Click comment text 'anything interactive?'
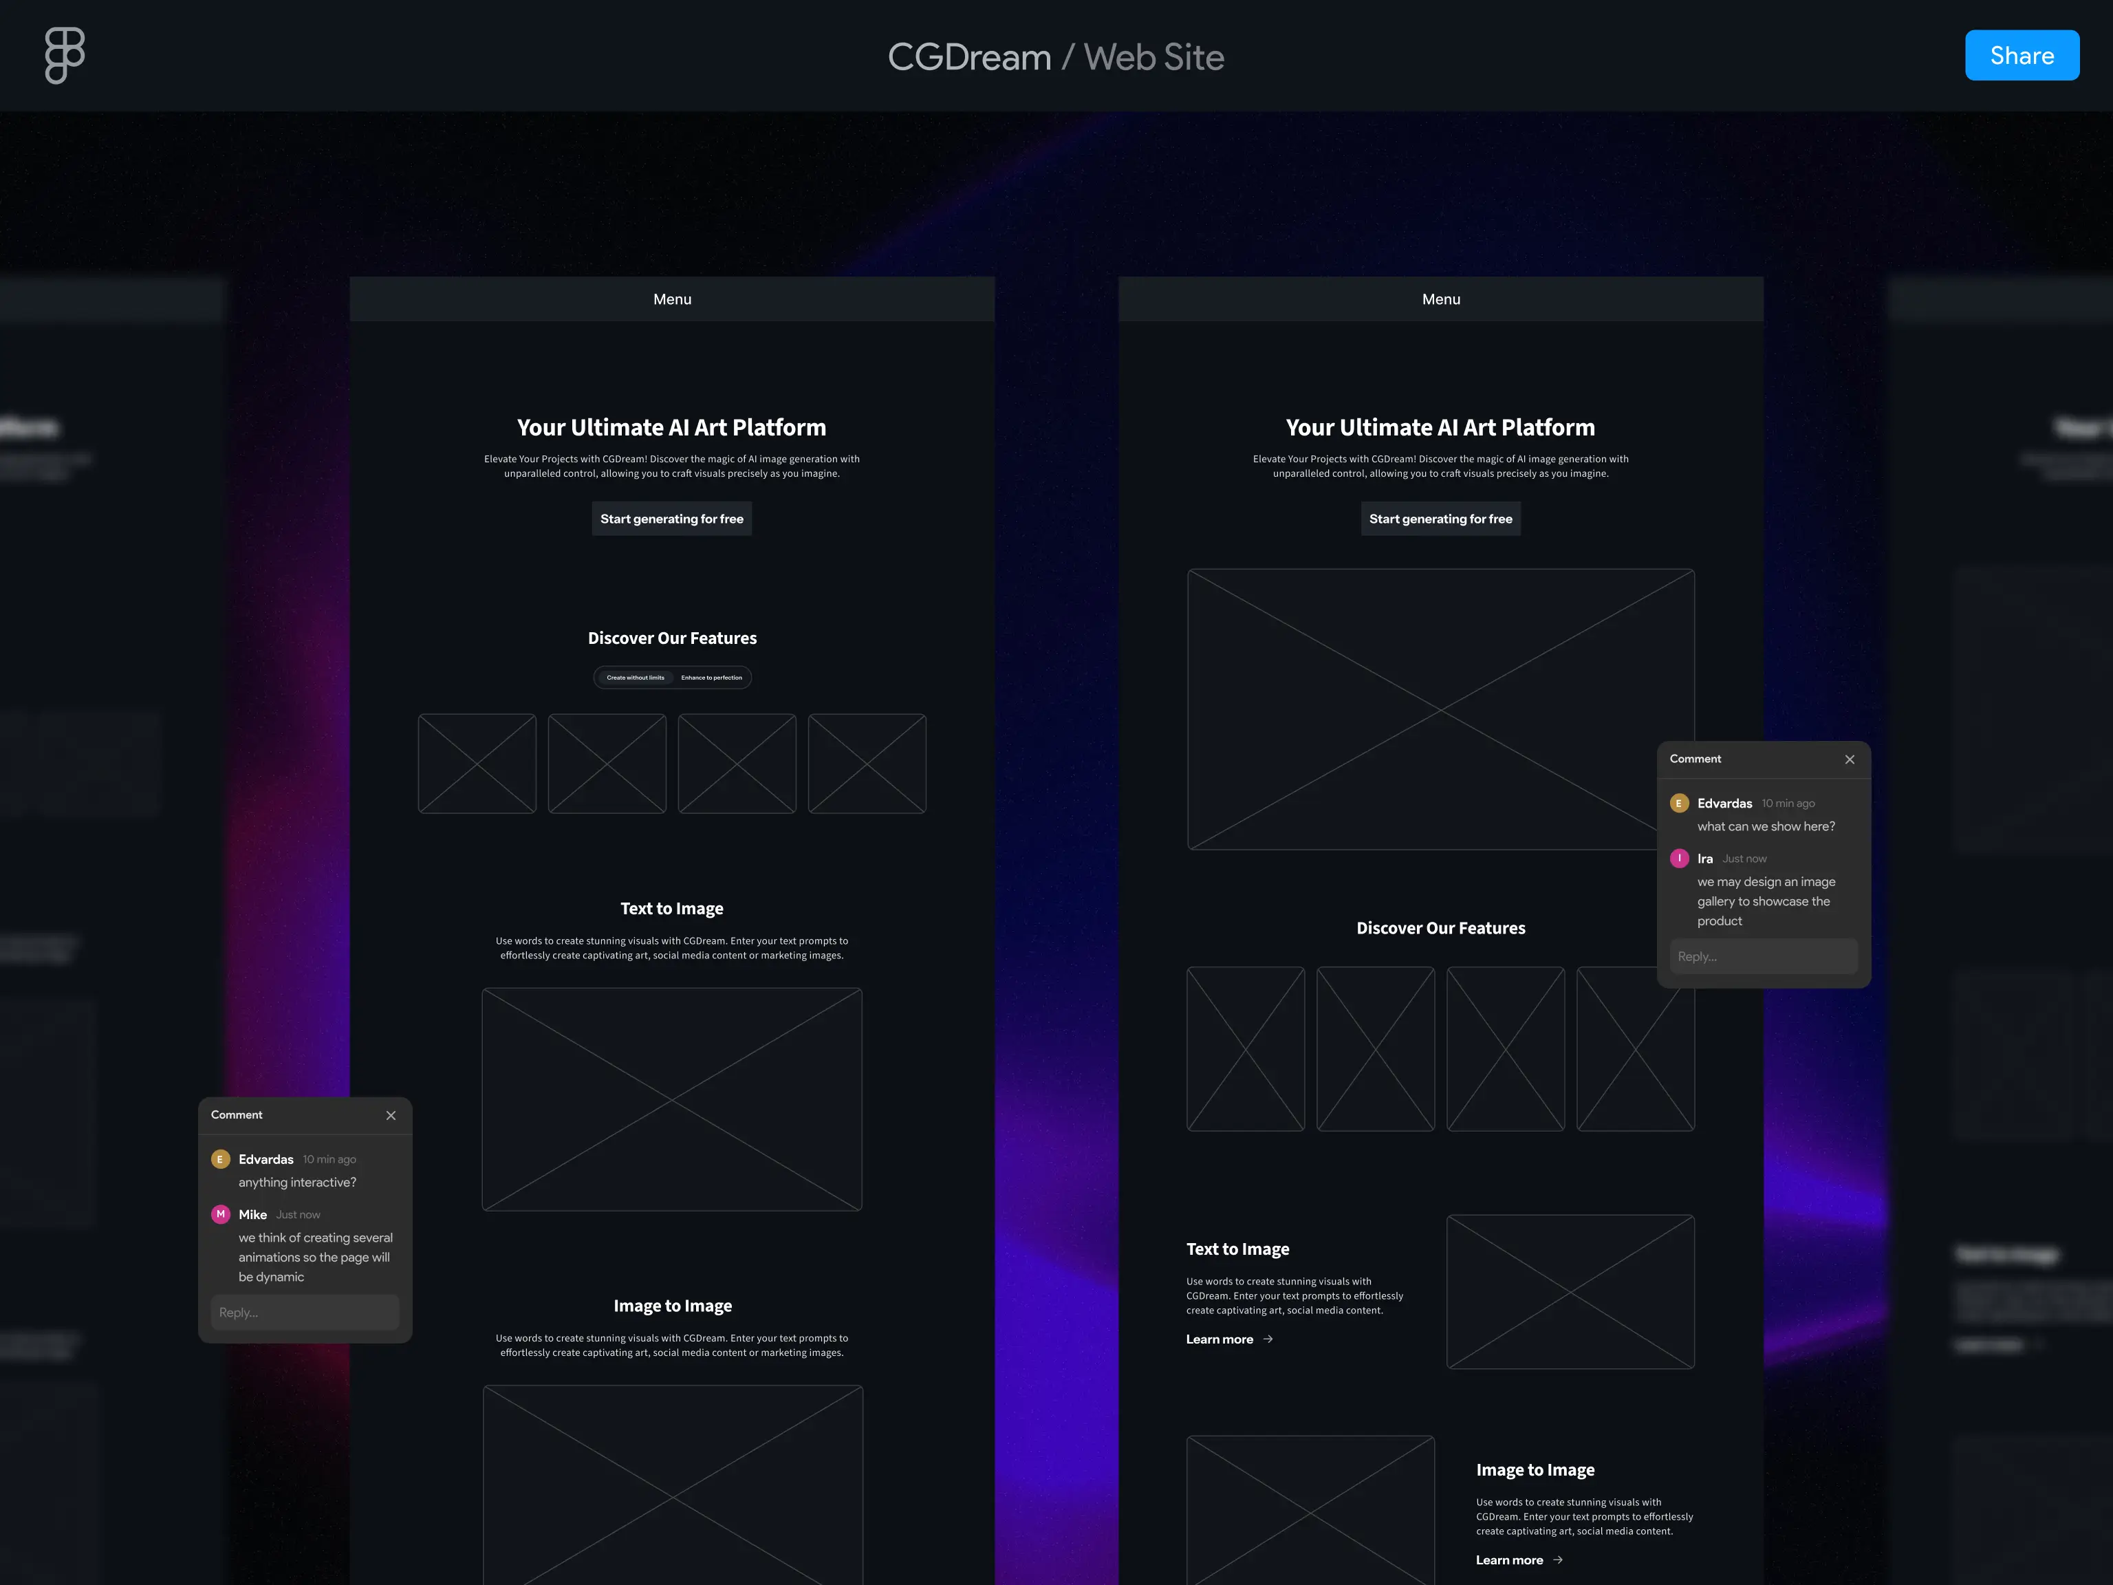 pyautogui.click(x=297, y=1183)
